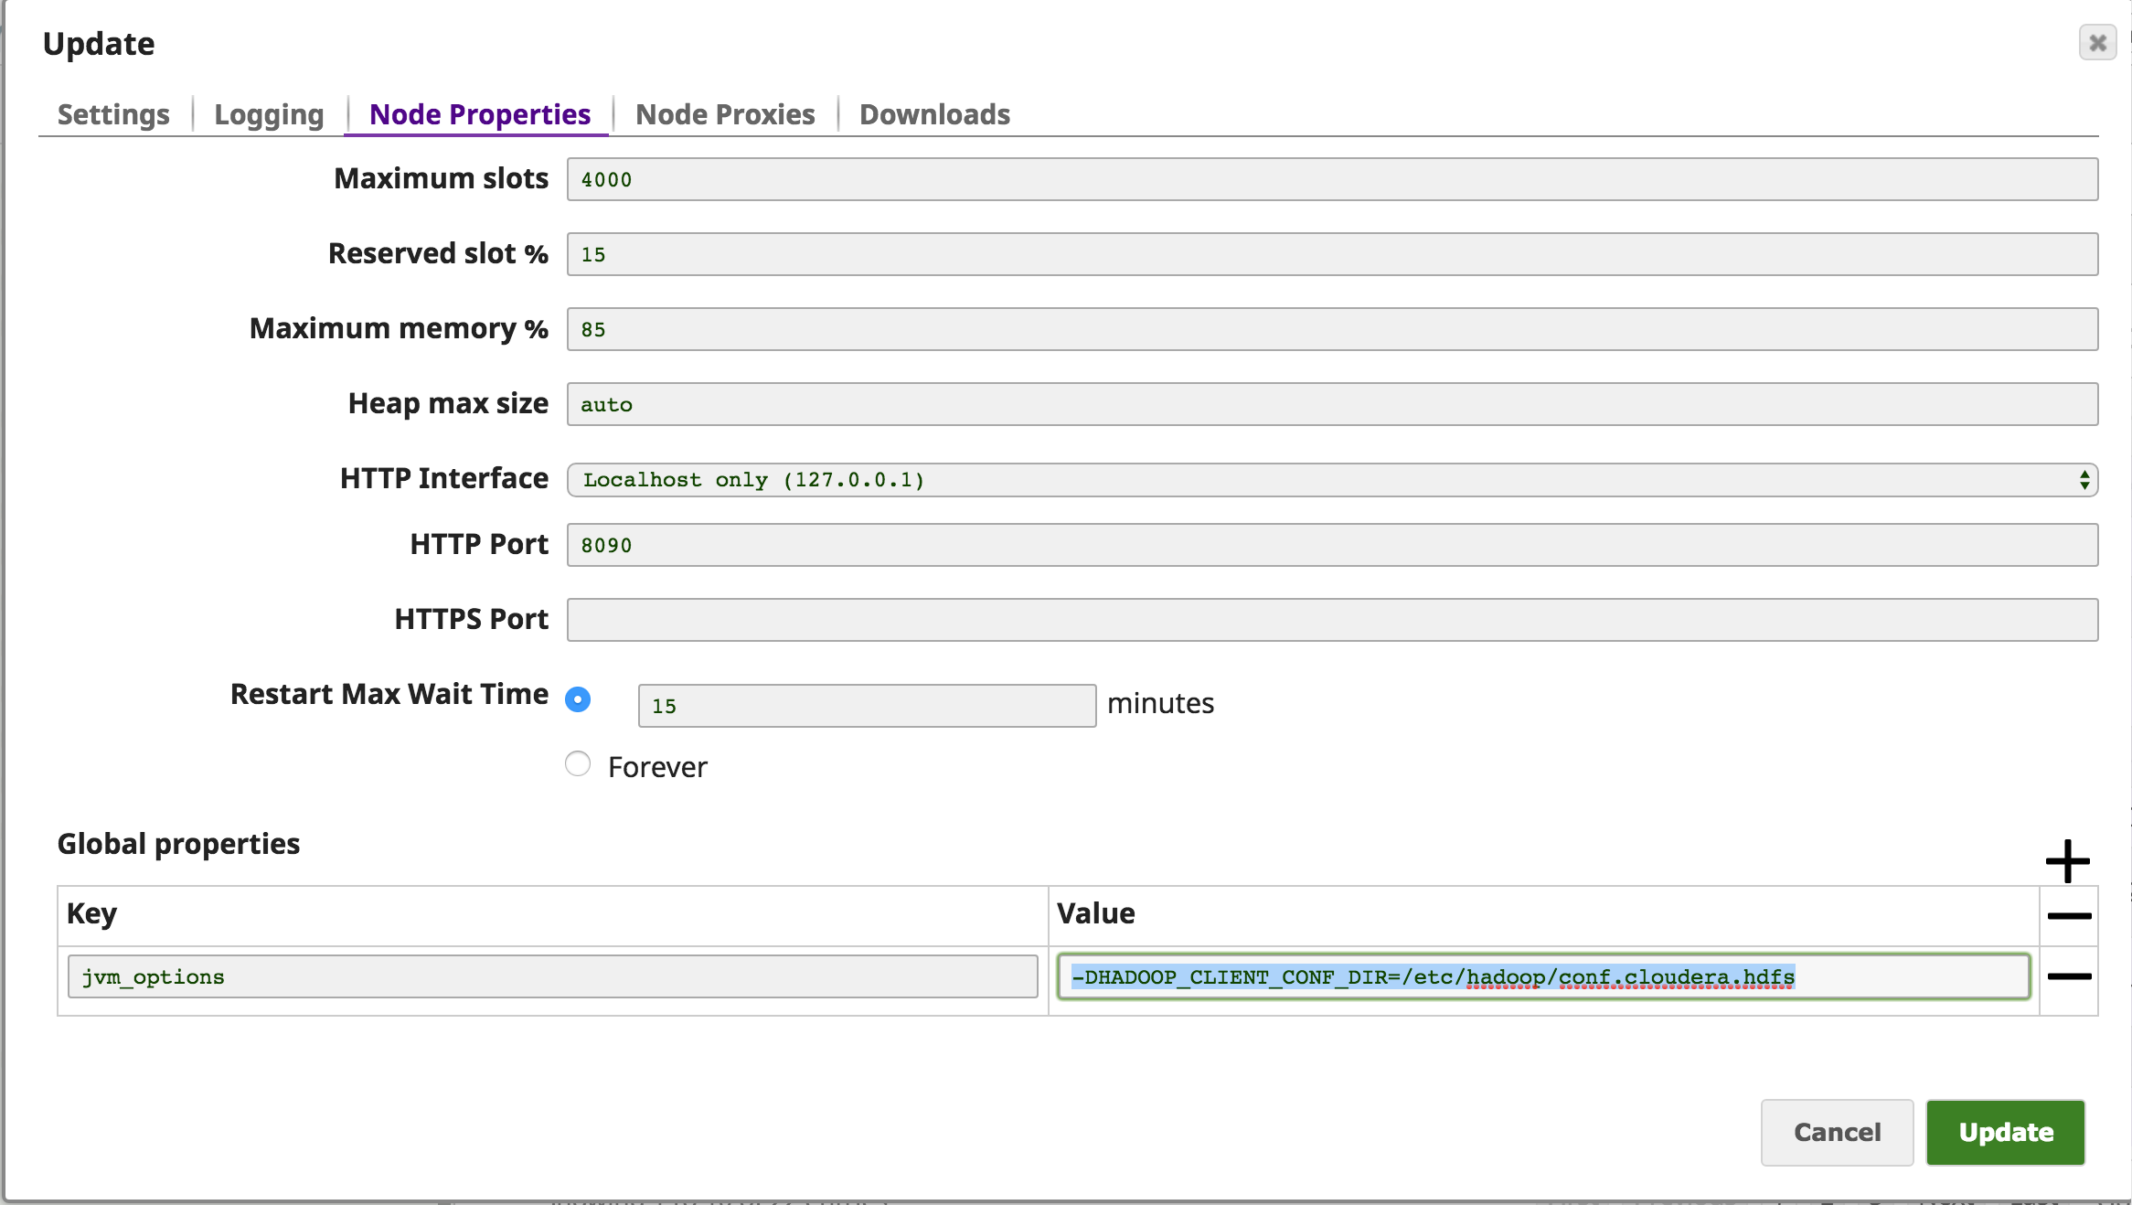2132x1205 pixels.
Task: Edit the restart wait minutes field
Action: coord(867,706)
